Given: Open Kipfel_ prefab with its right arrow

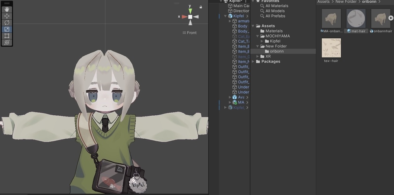Looking at the screenshot, I should pos(247,107).
